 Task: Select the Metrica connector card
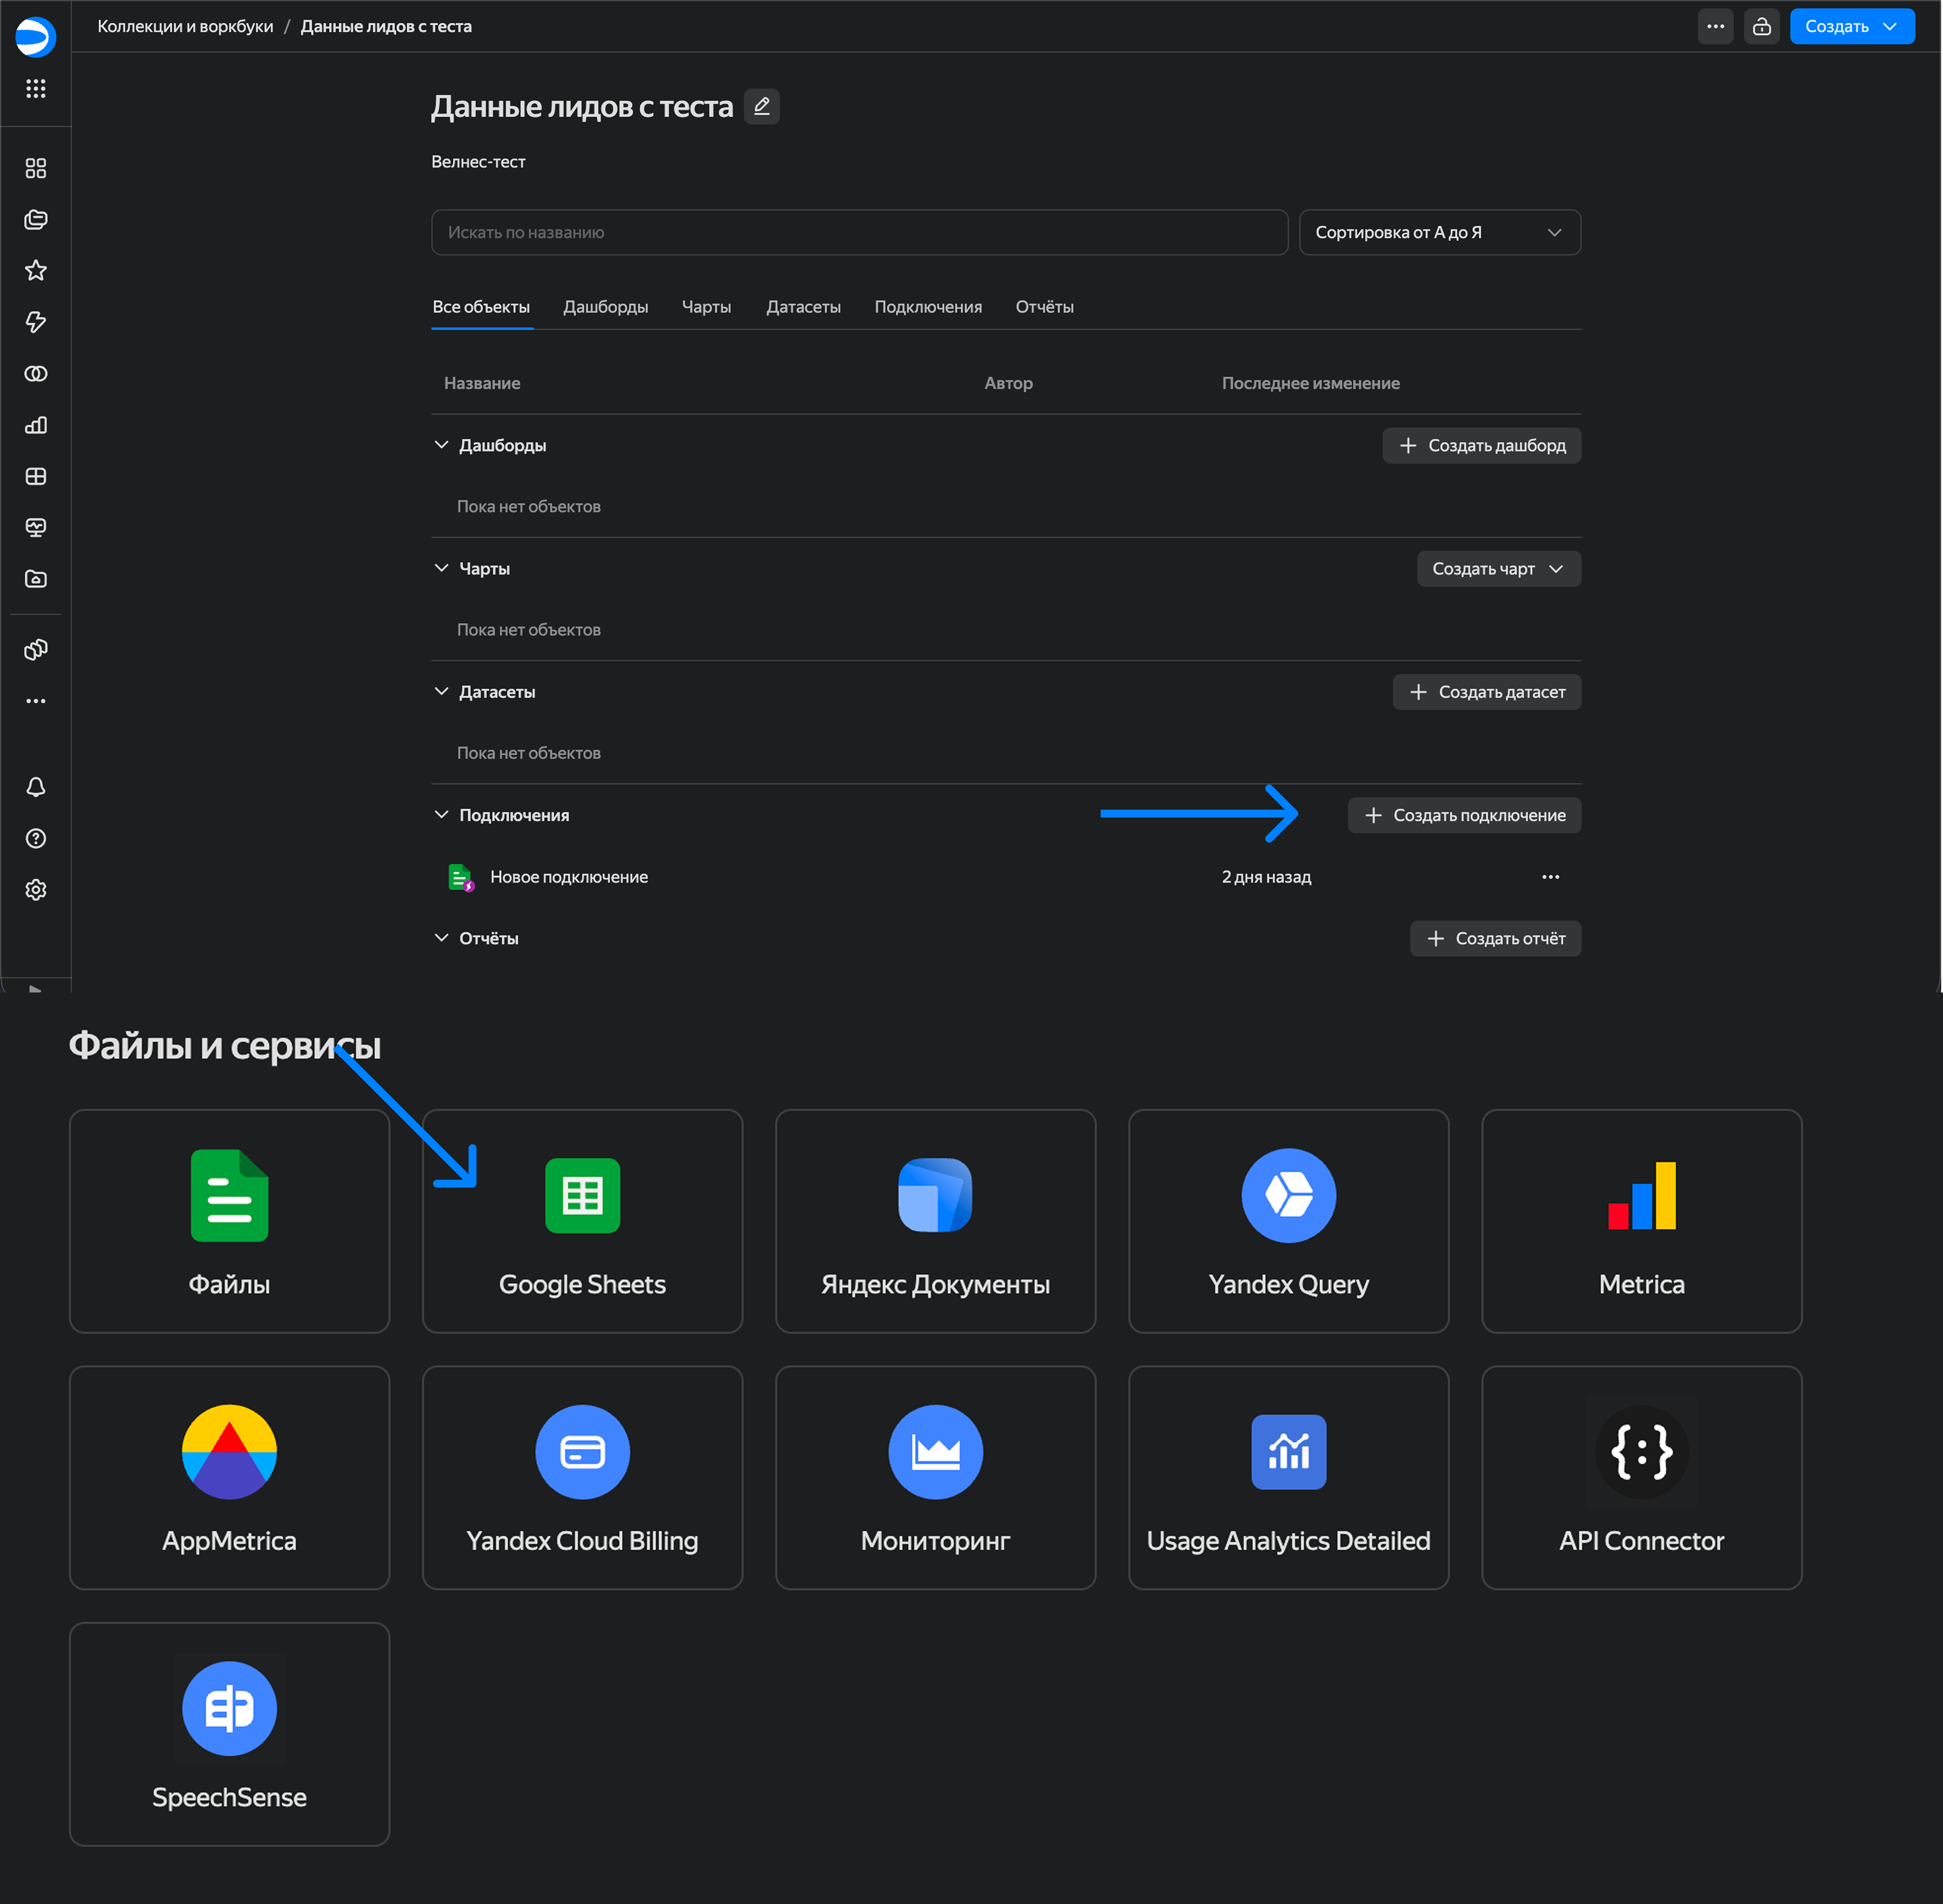coord(1642,1221)
